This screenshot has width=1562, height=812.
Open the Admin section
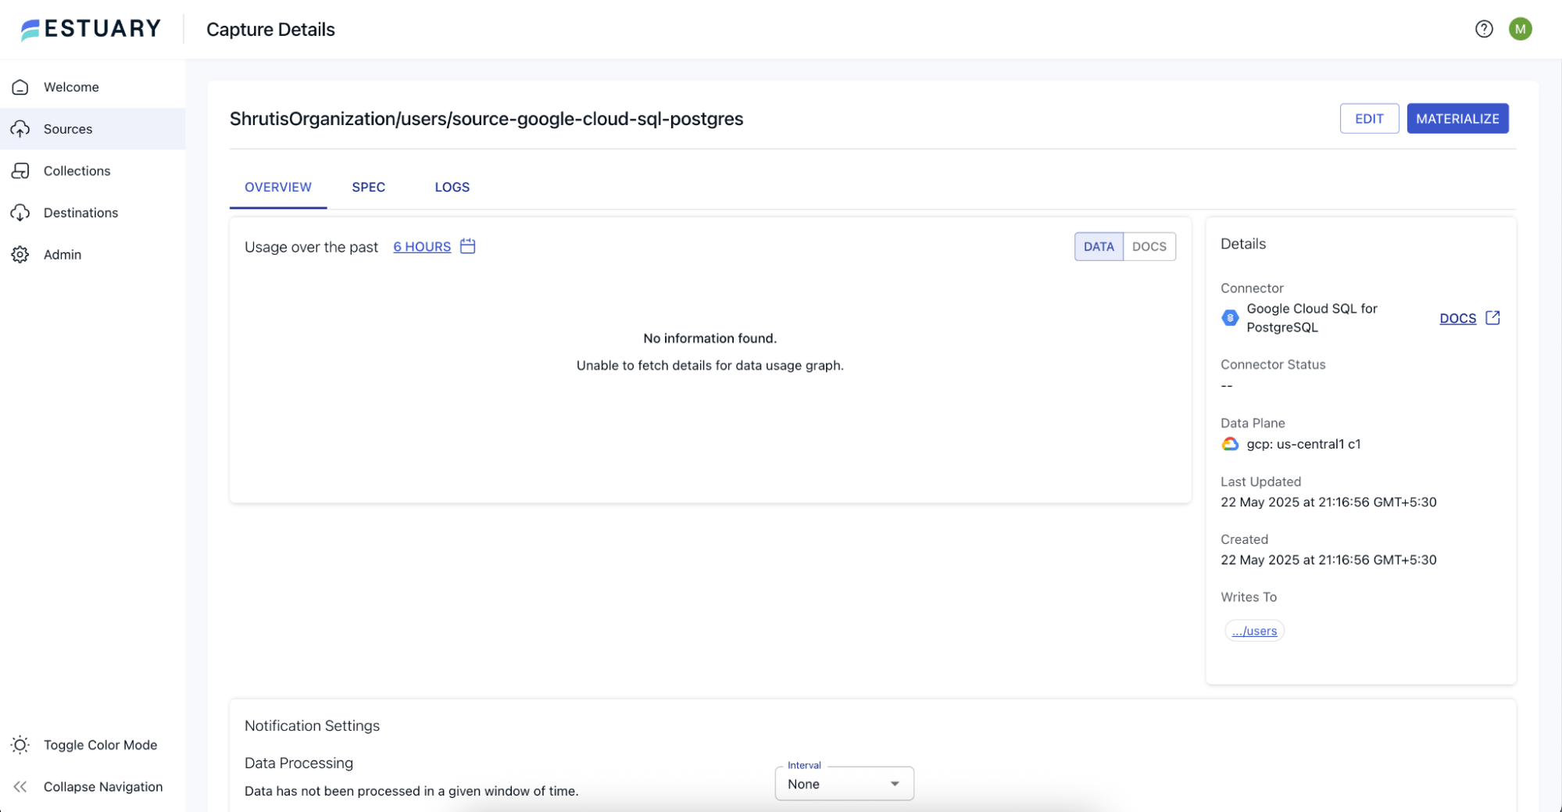pyautogui.click(x=92, y=254)
